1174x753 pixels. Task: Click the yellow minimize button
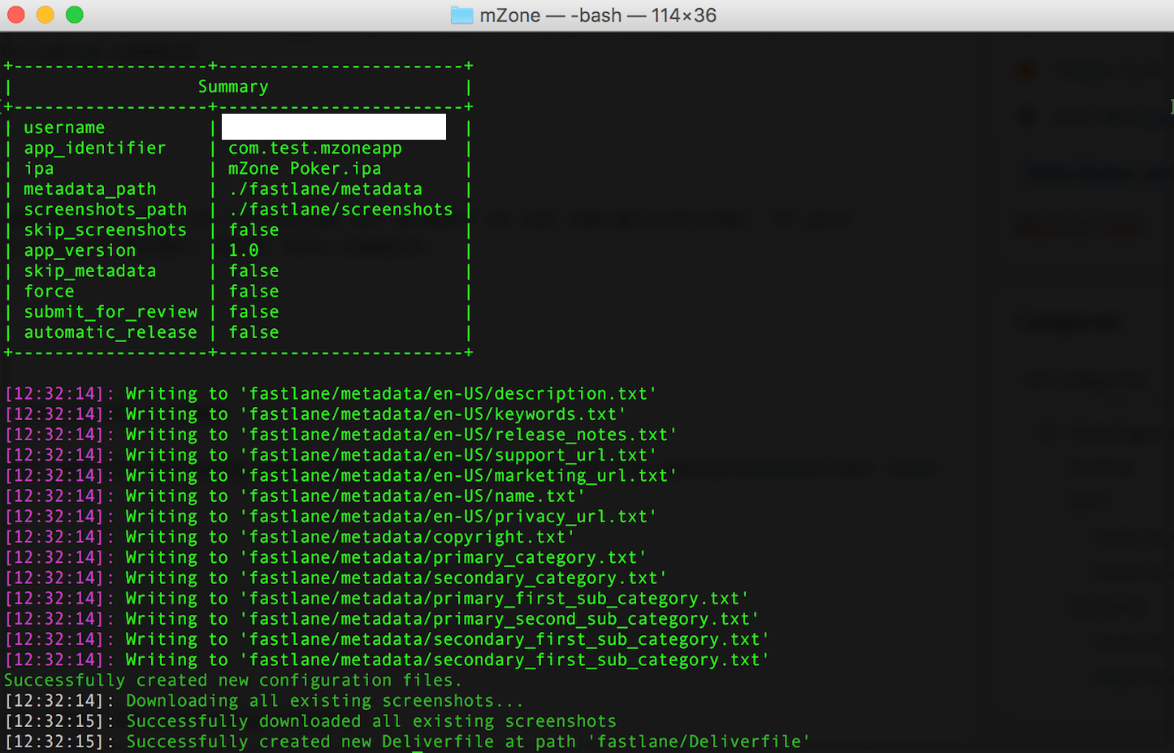(45, 15)
